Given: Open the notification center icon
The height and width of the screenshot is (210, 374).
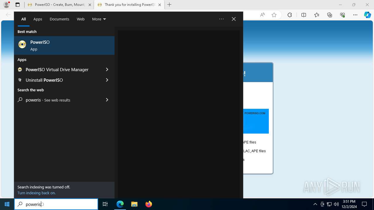Looking at the screenshot, I should 364,204.
